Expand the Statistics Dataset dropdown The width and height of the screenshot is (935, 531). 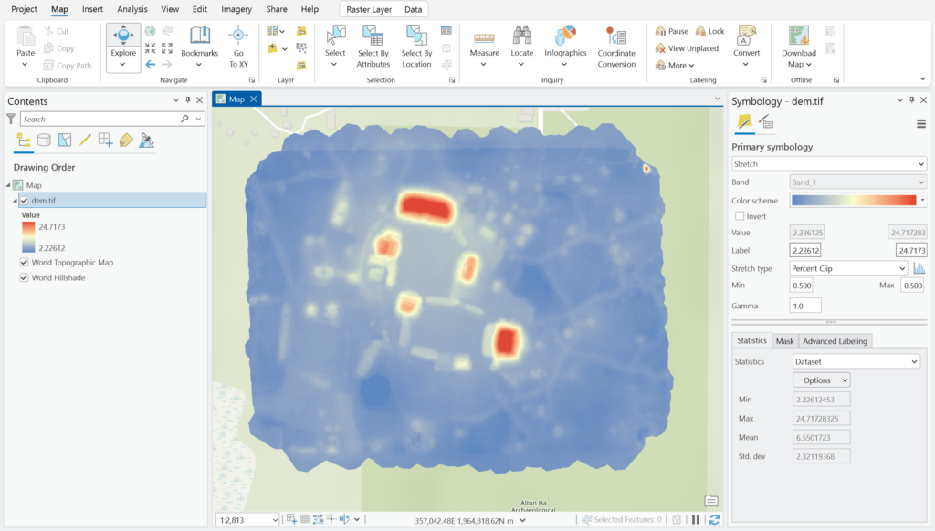pyautogui.click(x=856, y=361)
